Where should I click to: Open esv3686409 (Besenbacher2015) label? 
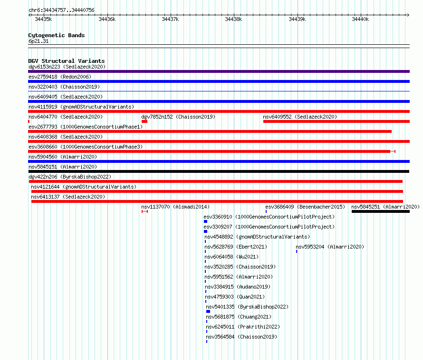coord(306,207)
